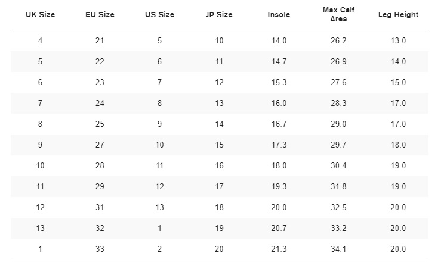Select the insole value 14.7
The width and height of the screenshot is (441, 272).
[279, 61]
